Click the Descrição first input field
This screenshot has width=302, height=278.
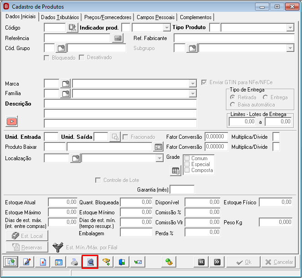(x=120, y=104)
